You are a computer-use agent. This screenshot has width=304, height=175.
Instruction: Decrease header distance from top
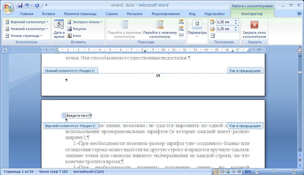[x=236, y=23]
